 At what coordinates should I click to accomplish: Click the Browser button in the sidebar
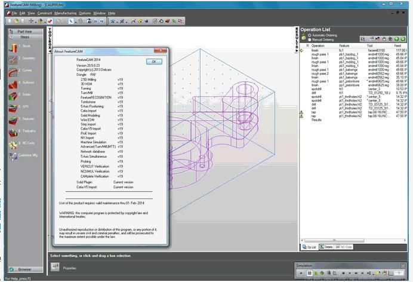pos(24,269)
